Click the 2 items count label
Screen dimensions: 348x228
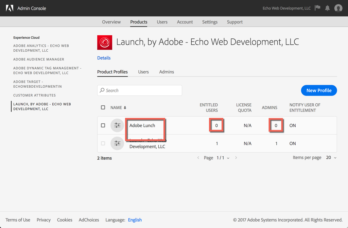[x=104, y=158]
